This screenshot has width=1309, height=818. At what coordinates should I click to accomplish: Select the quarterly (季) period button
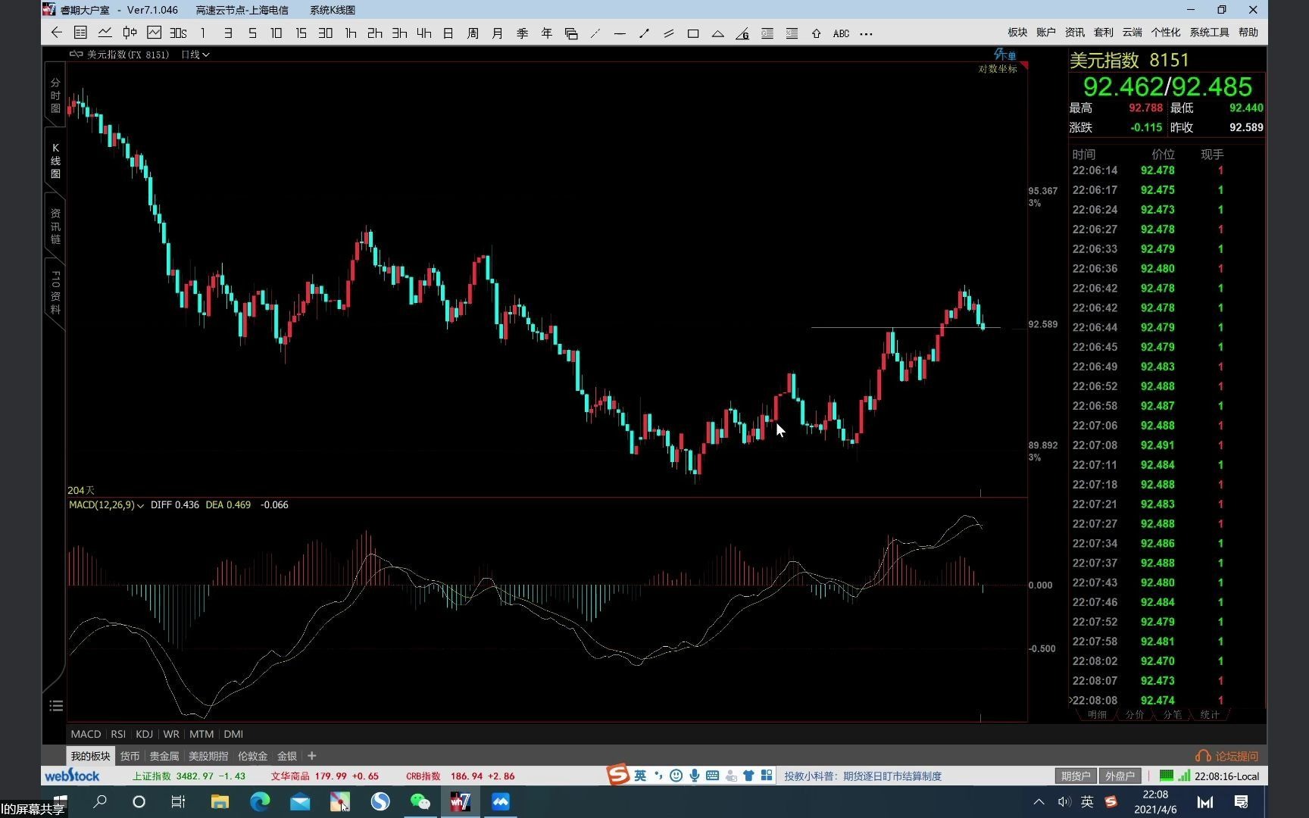tap(522, 33)
